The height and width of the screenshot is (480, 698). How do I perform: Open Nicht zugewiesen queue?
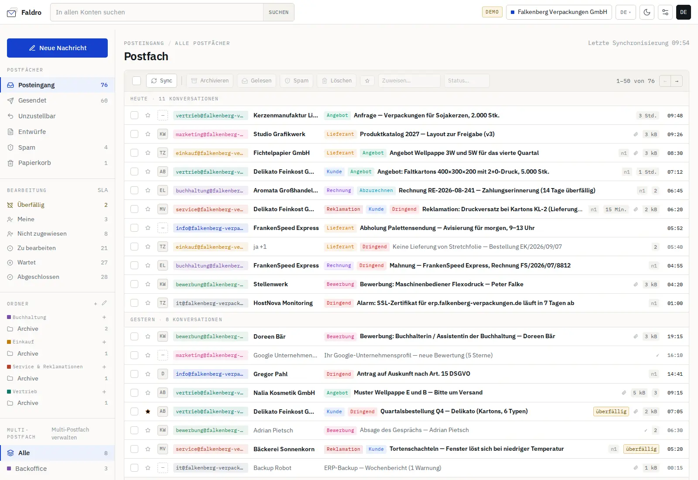(x=57, y=233)
